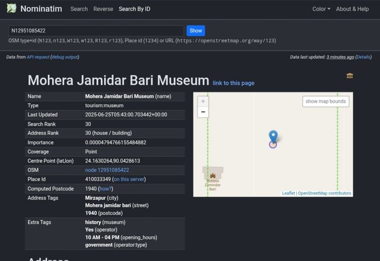
Task: Click the 1940 postcode address tag
Action: pos(104,213)
